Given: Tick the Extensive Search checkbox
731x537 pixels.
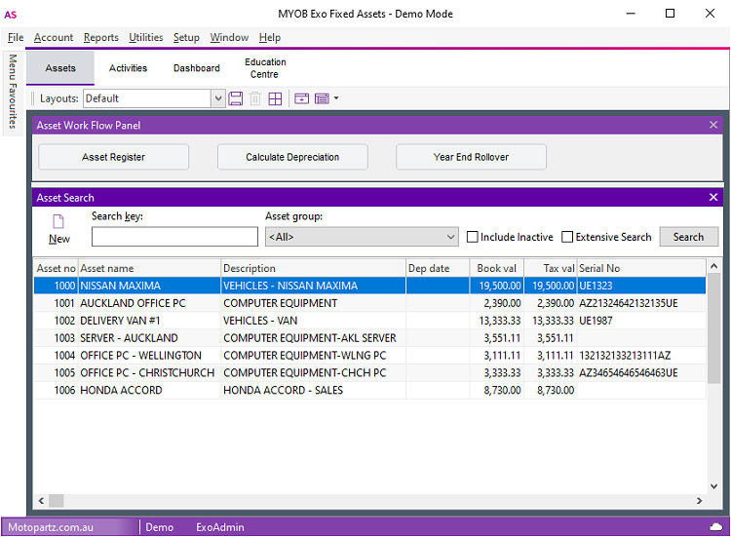Looking at the screenshot, I should [567, 237].
